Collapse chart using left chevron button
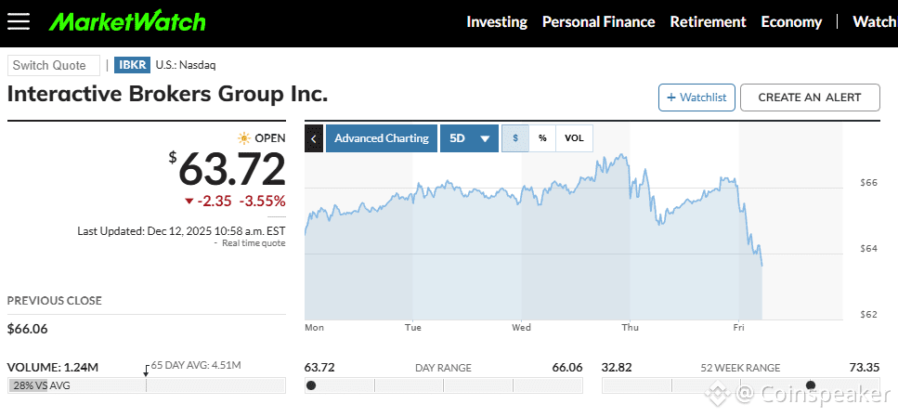This screenshot has width=898, height=417. pyautogui.click(x=314, y=138)
